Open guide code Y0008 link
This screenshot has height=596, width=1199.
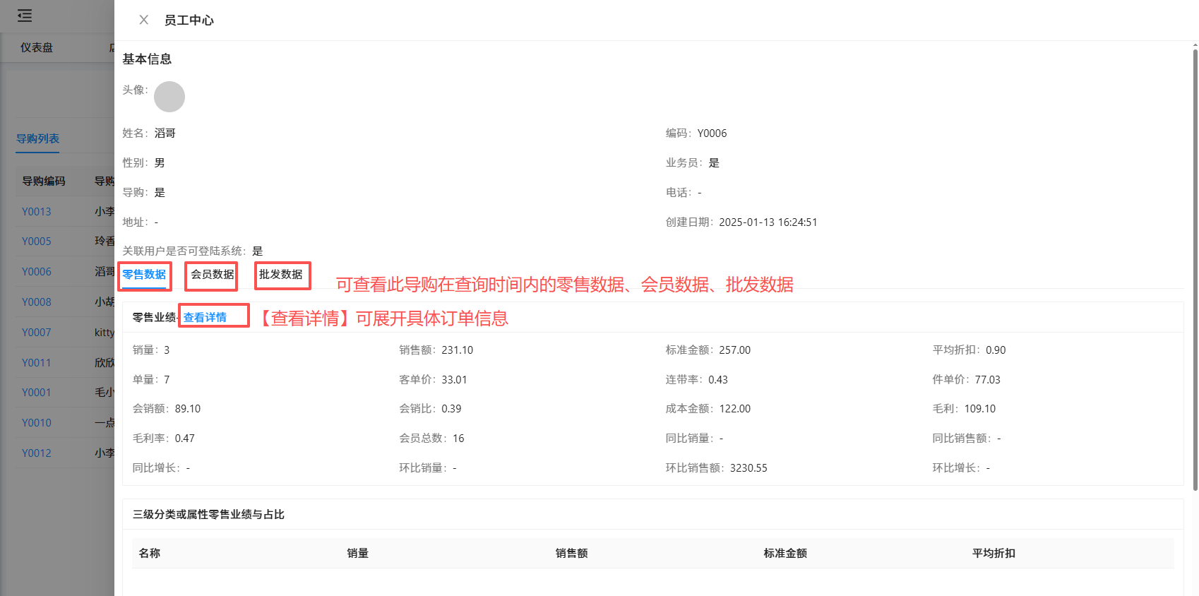click(37, 302)
